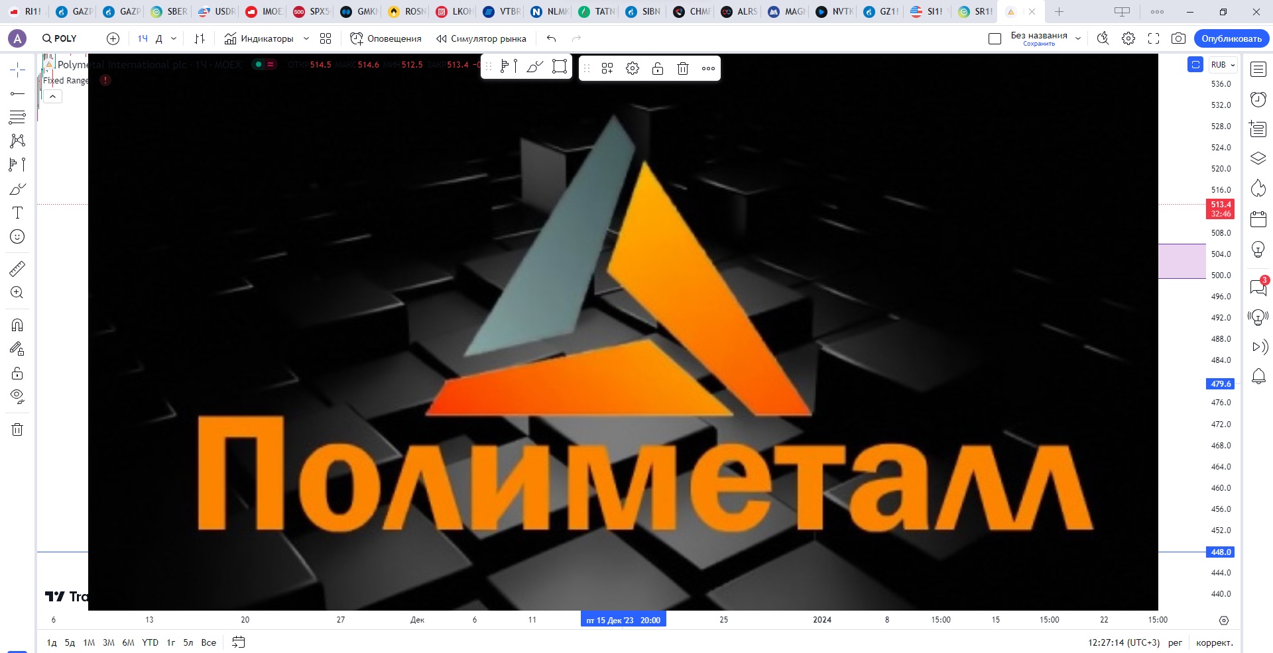
Task: Select the brush drawing tool in the left sidebar
Action: coord(17,189)
